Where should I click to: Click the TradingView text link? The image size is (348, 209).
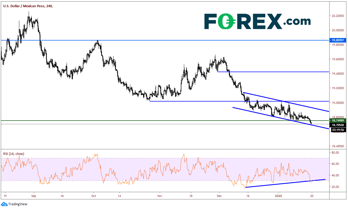coord(18,204)
